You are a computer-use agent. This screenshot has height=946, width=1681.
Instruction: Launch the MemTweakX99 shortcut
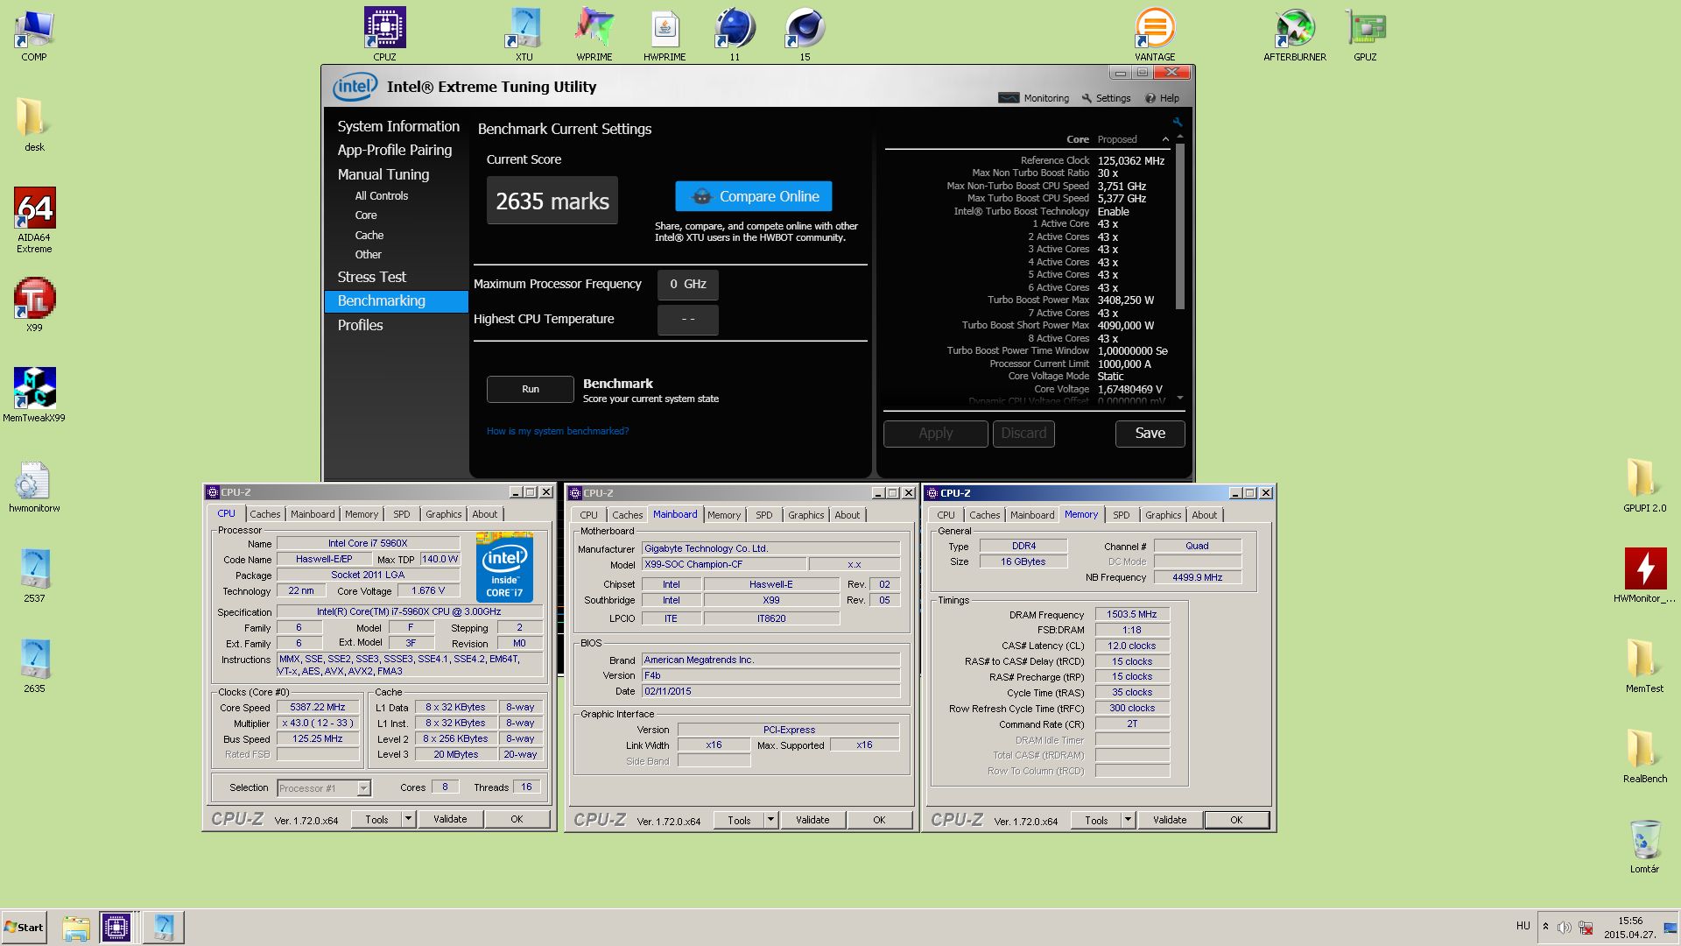(x=34, y=394)
